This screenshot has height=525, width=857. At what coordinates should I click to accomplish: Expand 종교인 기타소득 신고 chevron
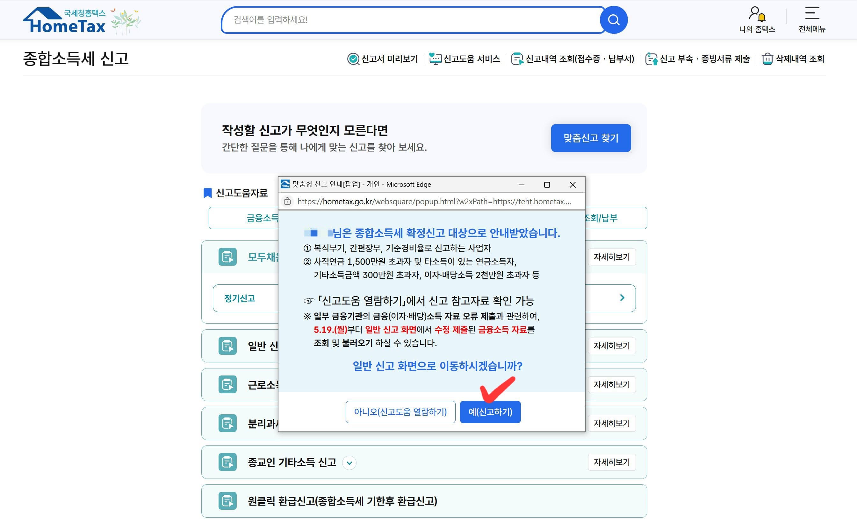click(x=349, y=463)
